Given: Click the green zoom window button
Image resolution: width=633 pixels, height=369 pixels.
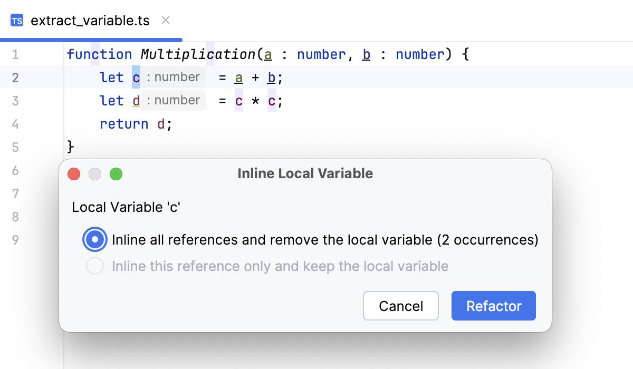Looking at the screenshot, I should coord(116,174).
